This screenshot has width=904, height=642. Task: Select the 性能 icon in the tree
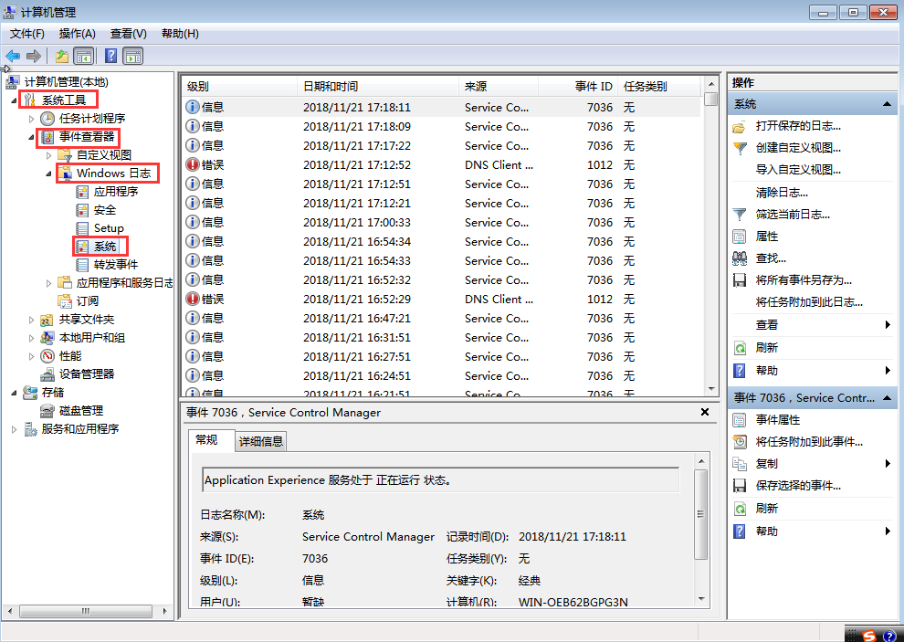47,356
